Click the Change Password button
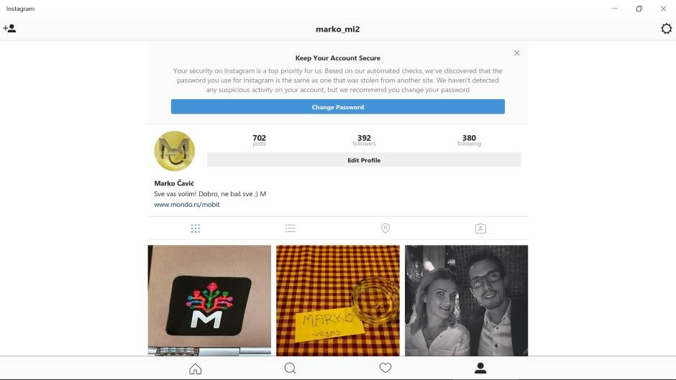676x380 pixels. [x=337, y=107]
